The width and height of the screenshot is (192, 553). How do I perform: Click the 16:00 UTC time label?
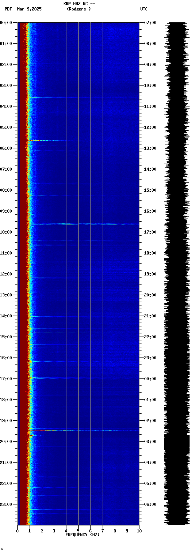click(150, 211)
